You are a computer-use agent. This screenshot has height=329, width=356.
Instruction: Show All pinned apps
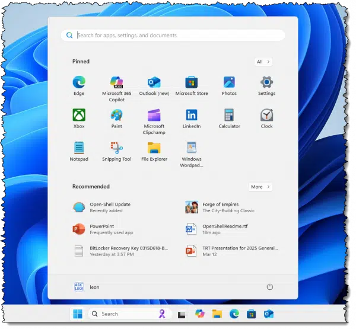(x=263, y=62)
